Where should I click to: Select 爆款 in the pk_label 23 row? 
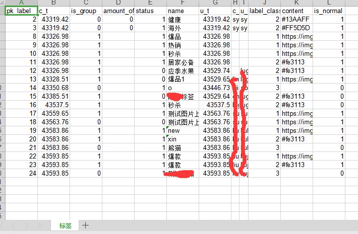(183, 165)
